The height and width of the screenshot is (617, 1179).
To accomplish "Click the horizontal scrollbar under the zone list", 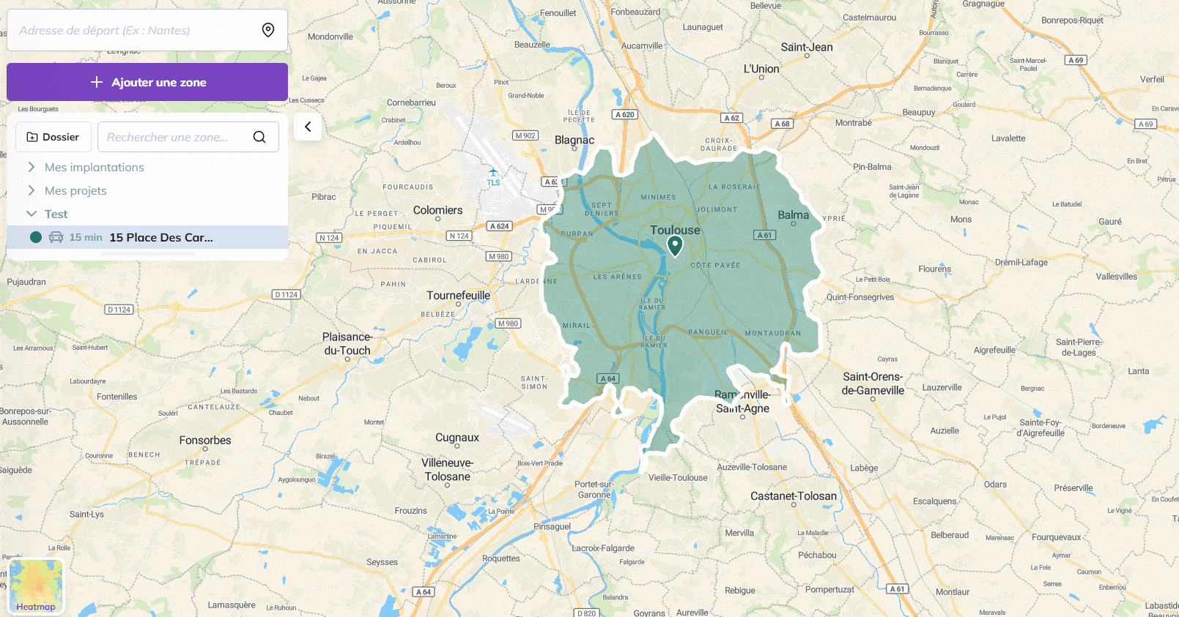I will [x=147, y=254].
